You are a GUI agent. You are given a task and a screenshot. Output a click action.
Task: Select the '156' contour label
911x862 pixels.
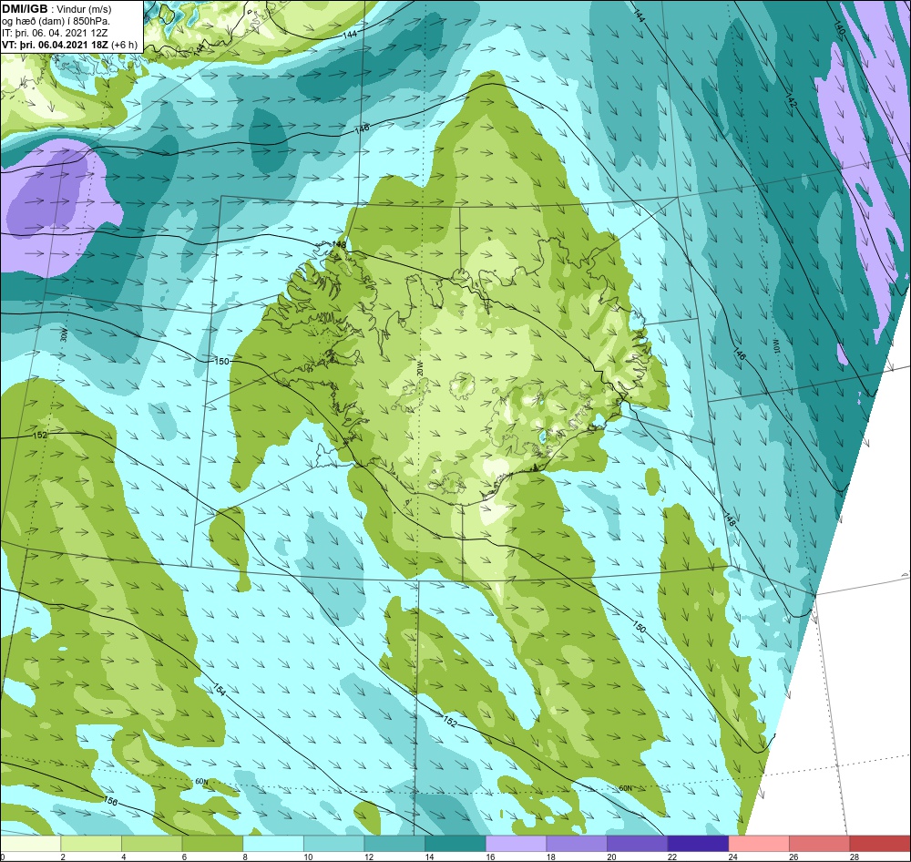[110, 802]
